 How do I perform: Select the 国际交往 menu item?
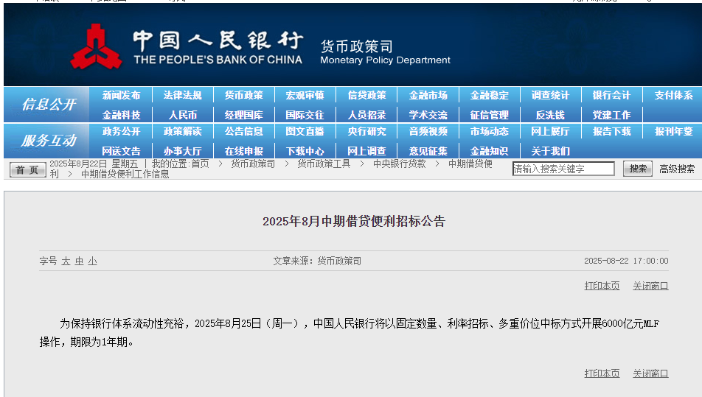305,115
